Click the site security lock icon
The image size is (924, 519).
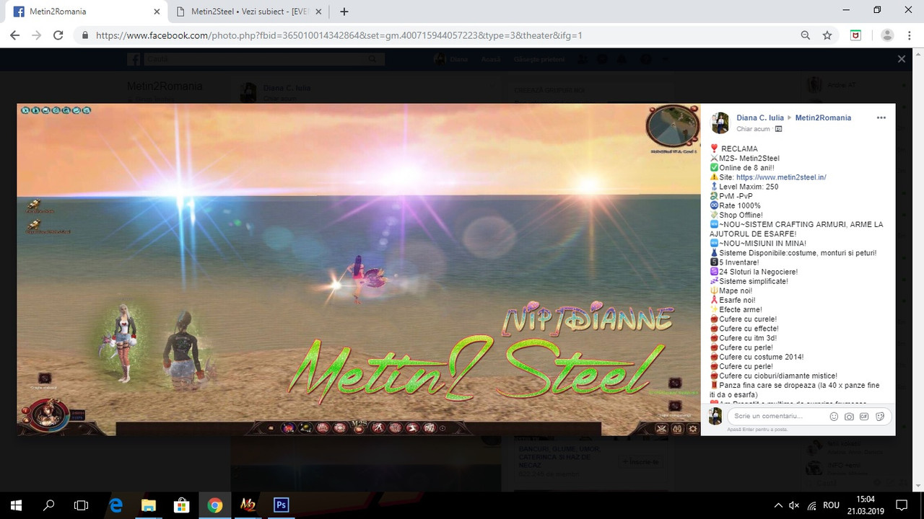coord(85,35)
